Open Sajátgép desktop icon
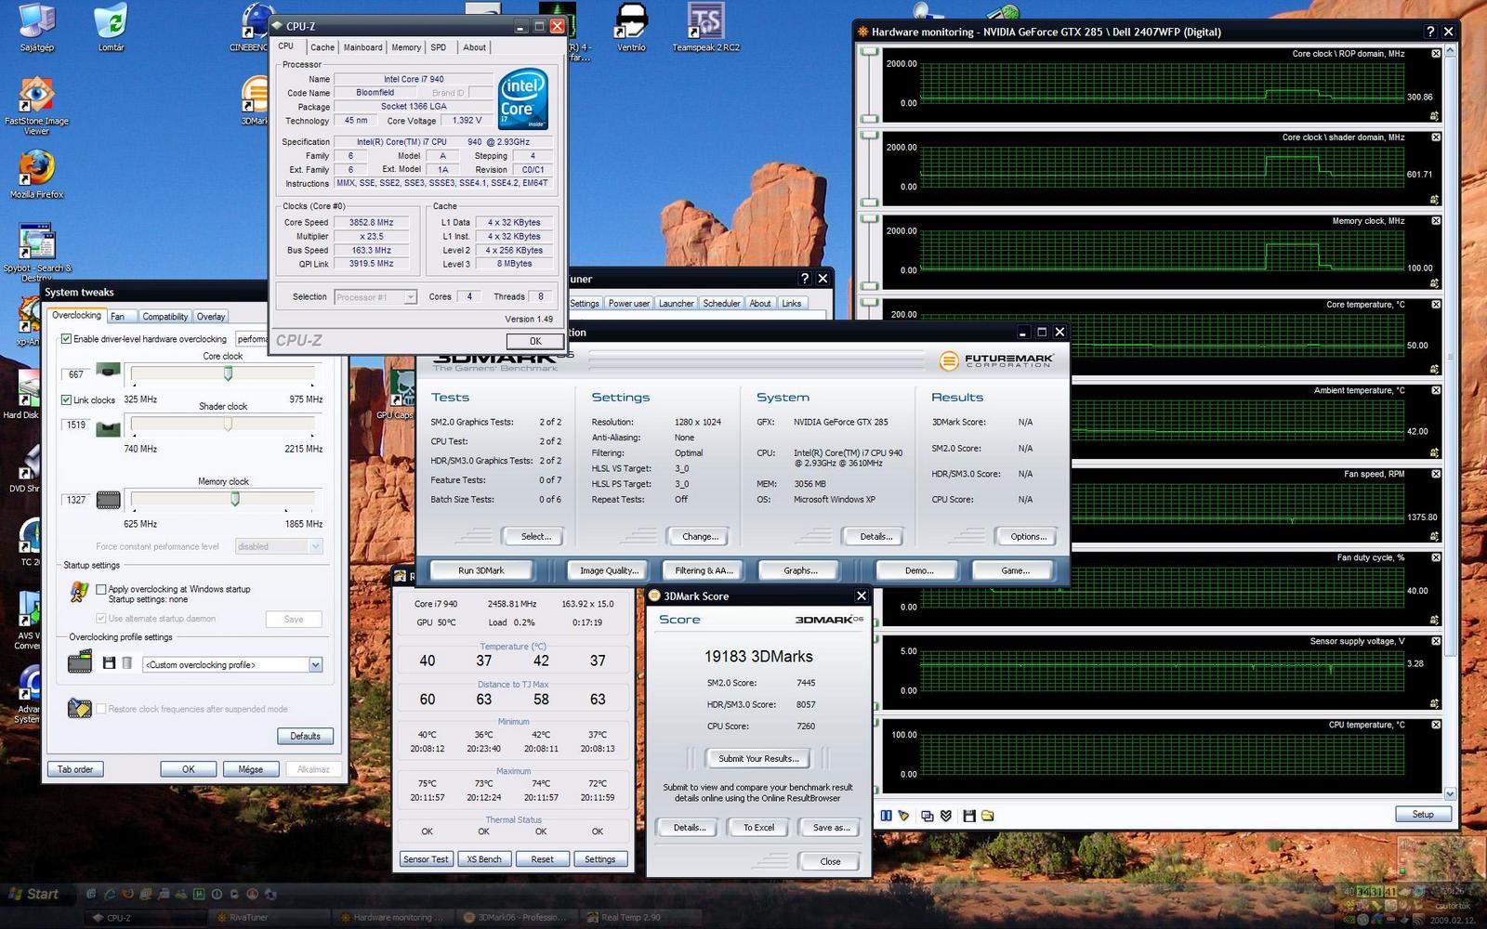 [36, 28]
